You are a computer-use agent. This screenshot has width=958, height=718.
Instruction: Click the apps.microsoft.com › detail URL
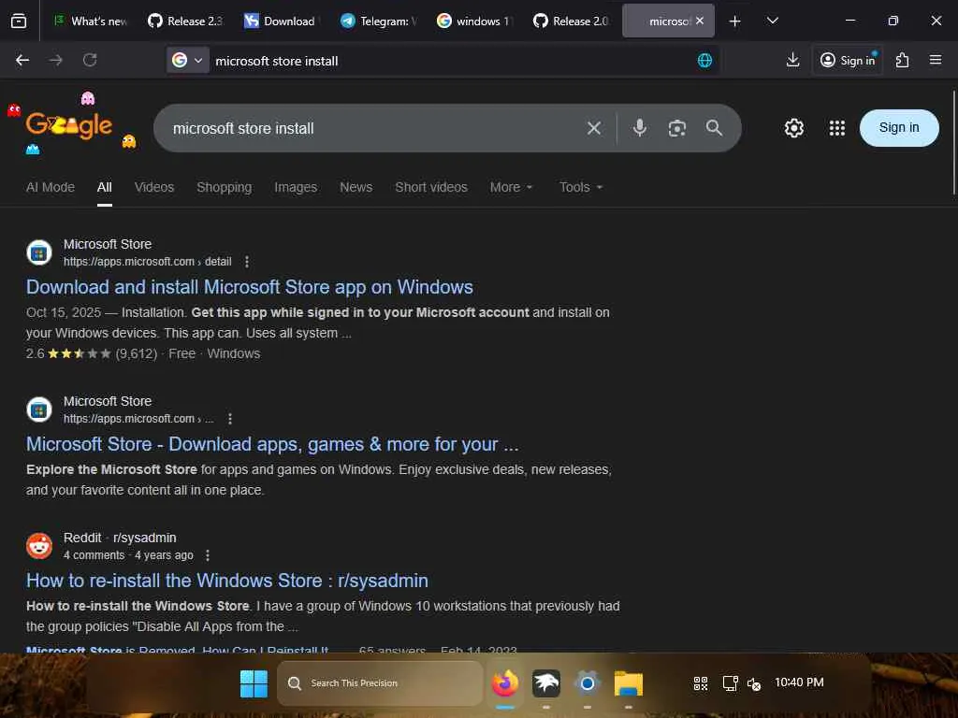click(x=147, y=262)
